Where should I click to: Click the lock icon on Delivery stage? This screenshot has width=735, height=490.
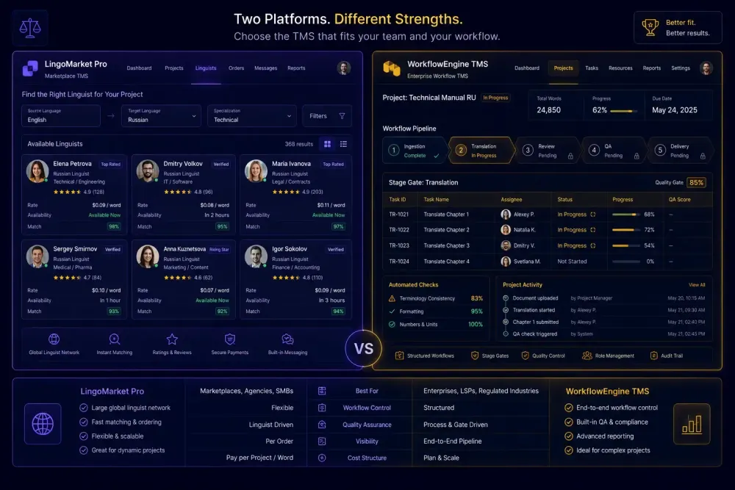pos(703,156)
